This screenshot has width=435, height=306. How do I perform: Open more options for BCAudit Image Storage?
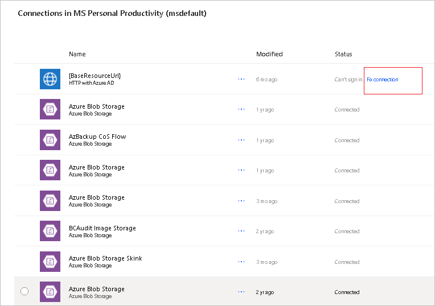(241, 231)
